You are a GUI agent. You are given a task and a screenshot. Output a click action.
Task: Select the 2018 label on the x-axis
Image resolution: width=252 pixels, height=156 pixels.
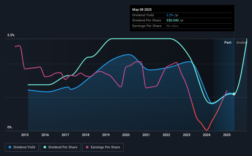86,135
